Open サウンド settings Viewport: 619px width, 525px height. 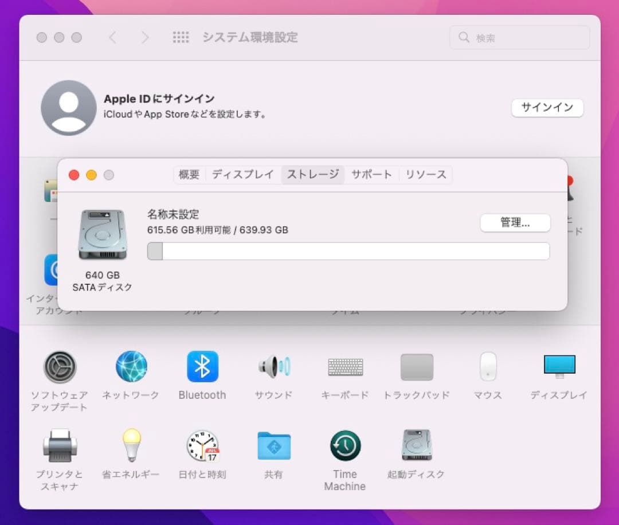pos(273,367)
